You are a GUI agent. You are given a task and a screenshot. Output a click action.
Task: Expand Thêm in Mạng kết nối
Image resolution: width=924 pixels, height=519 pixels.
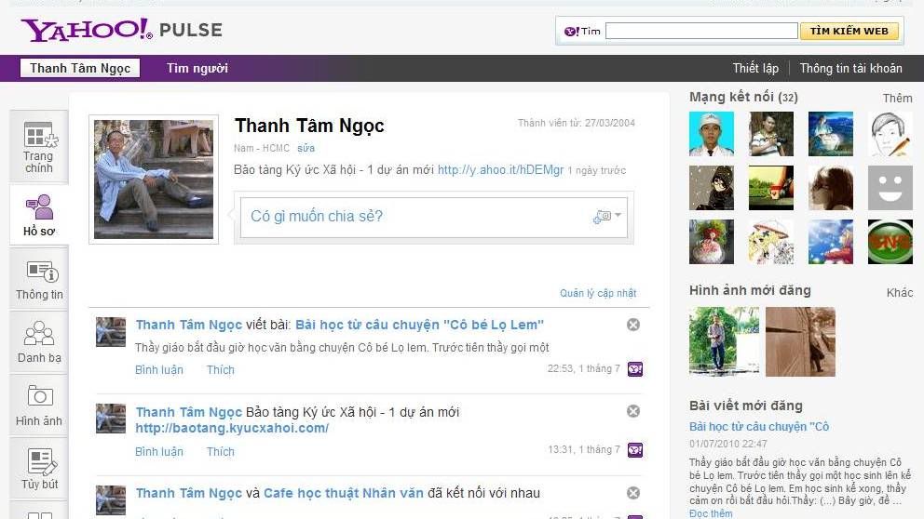point(897,99)
